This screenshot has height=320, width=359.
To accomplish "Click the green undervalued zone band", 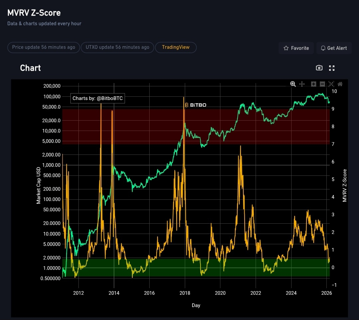I will click(150, 268).
